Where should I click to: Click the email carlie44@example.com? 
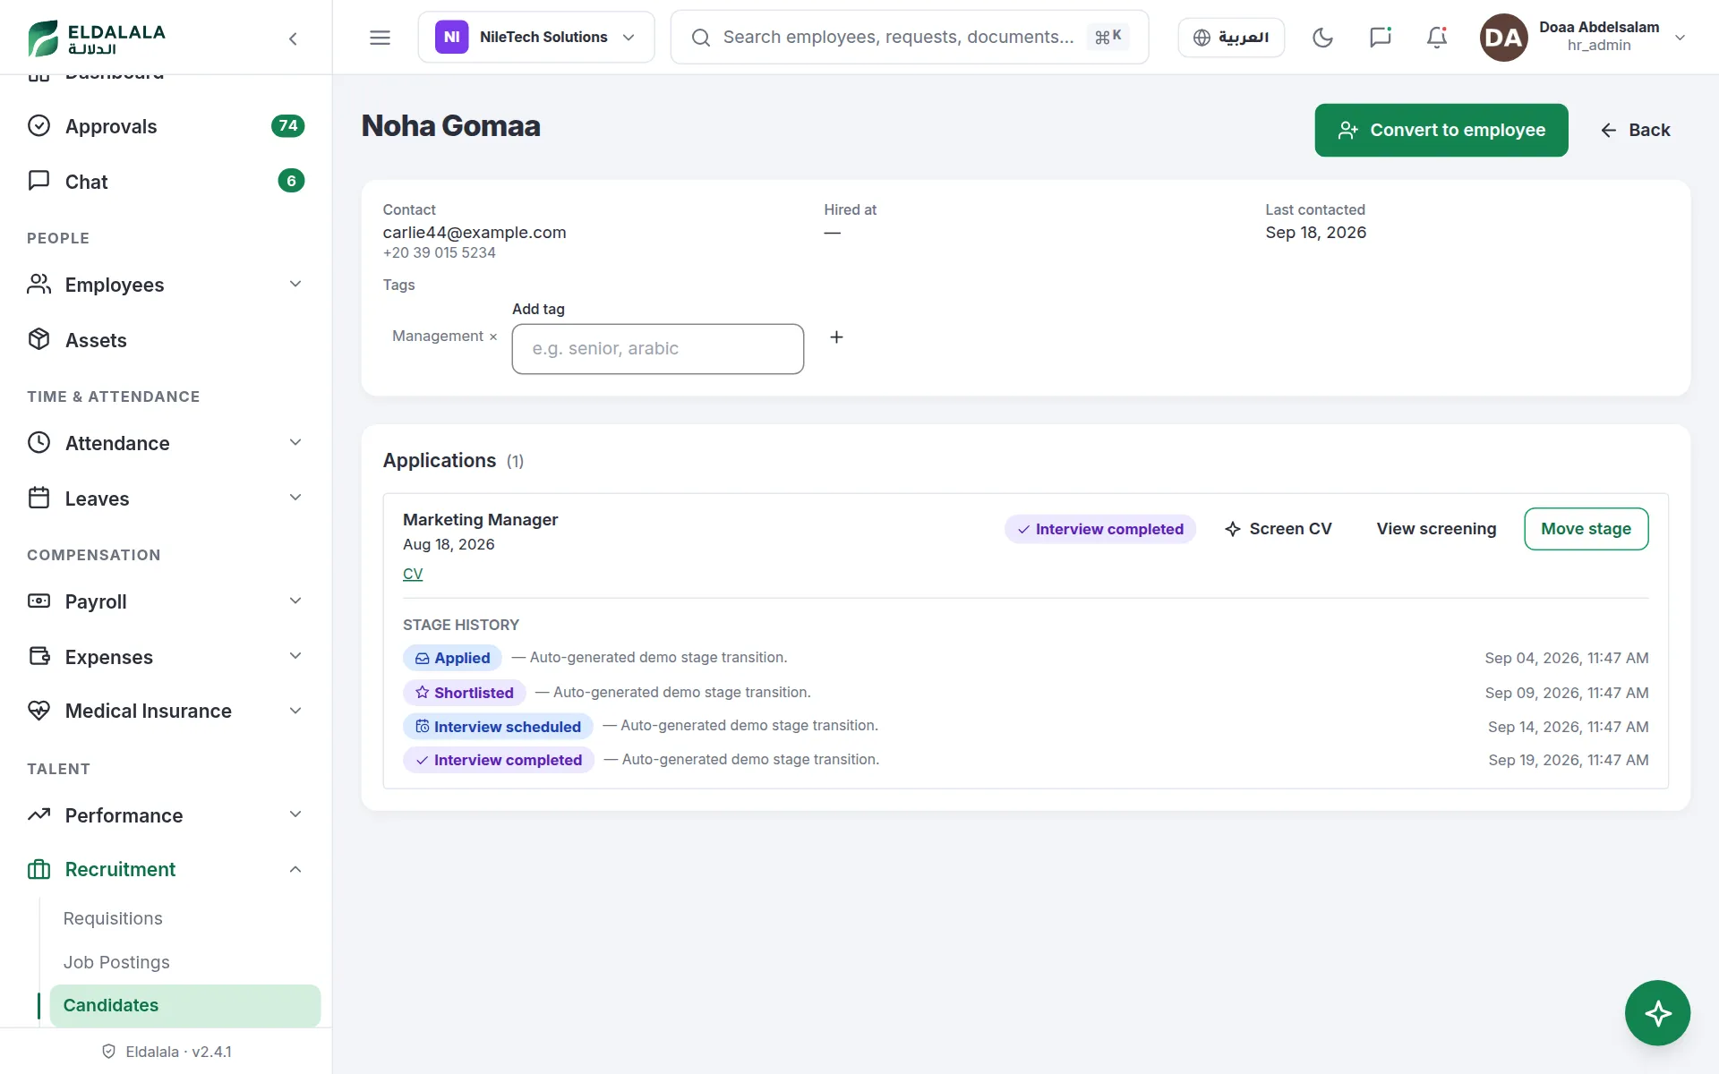pyautogui.click(x=475, y=233)
